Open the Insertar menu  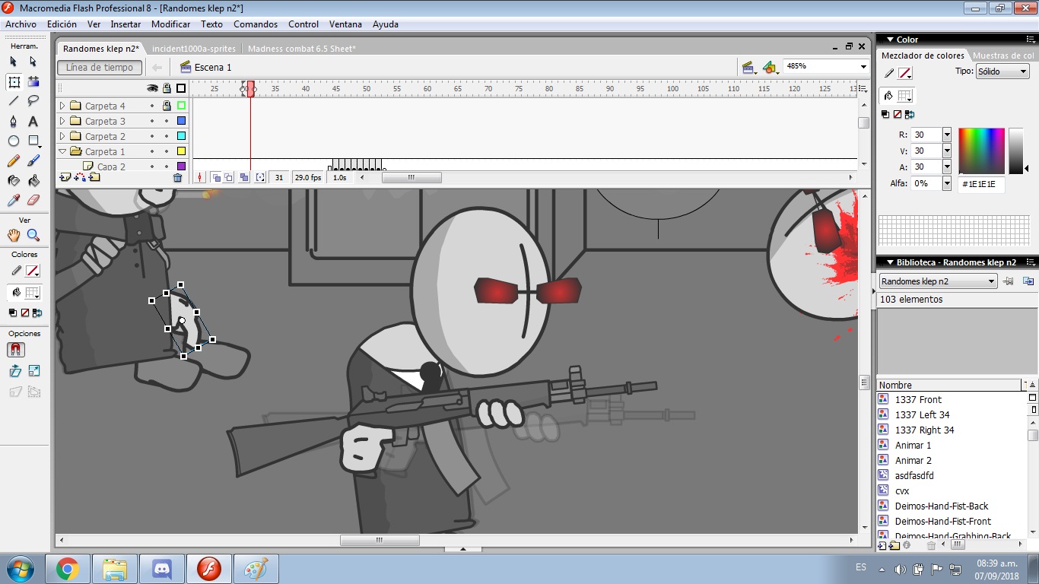tap(126, 24)
